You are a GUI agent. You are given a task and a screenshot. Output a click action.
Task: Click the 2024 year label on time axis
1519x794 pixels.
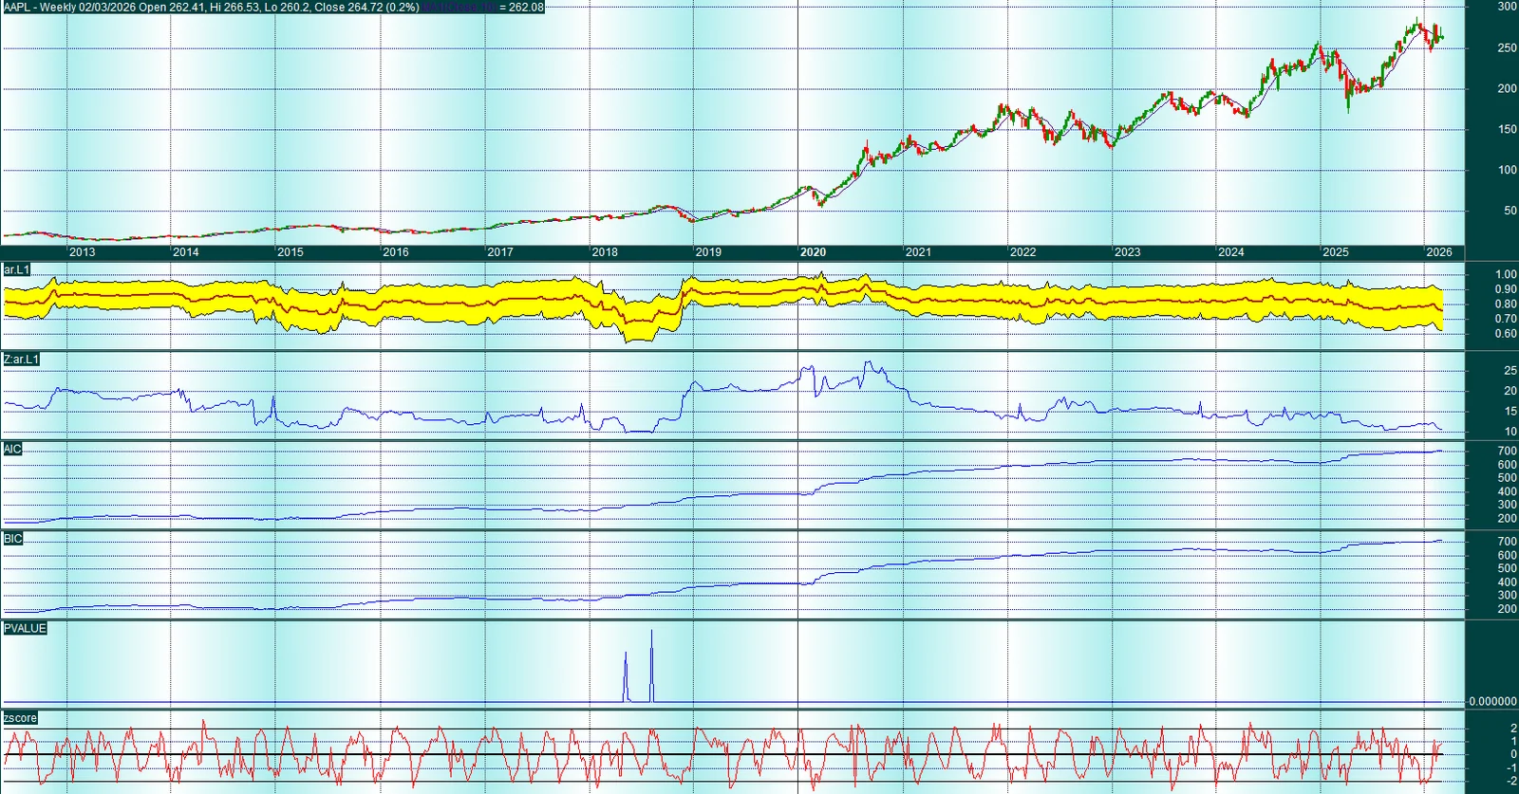pos(1231,252)
